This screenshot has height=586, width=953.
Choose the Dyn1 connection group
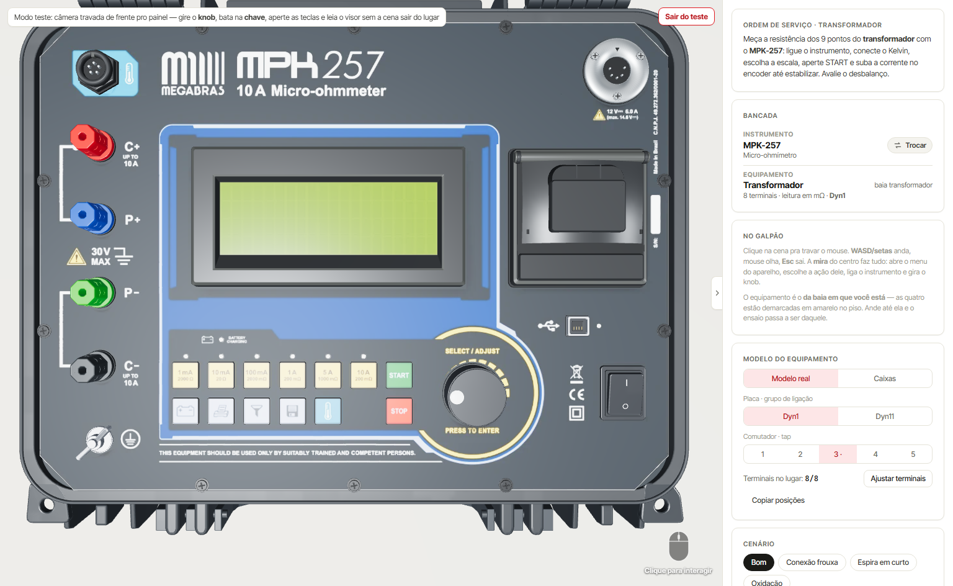tap(791, 417)
